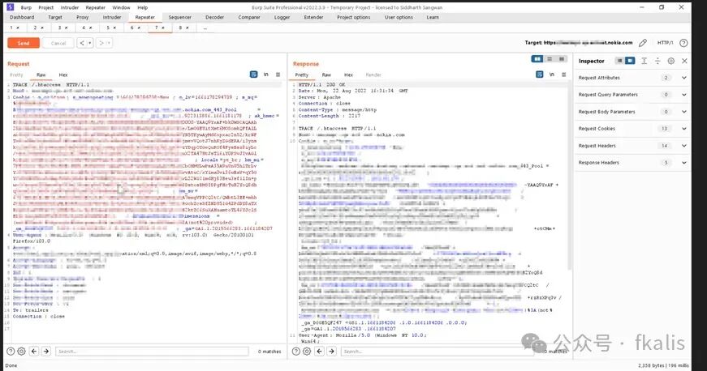
Task: Go to next request search match
Action: point(46,352)
